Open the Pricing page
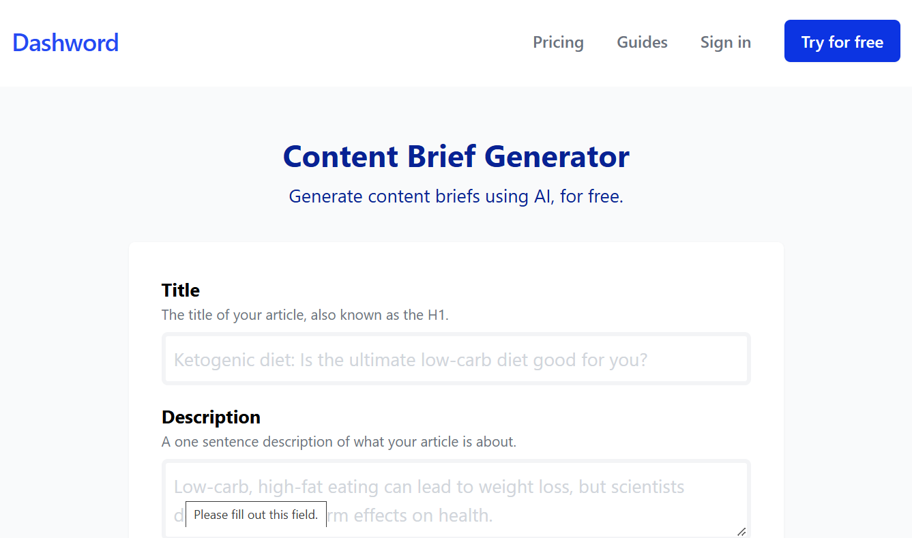912x538 pixels. 558,42
